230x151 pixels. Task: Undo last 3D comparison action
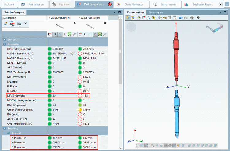click(181, 18)
